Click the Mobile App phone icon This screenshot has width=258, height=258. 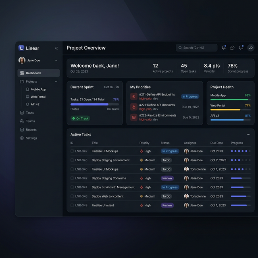click(x=27, y=89)
